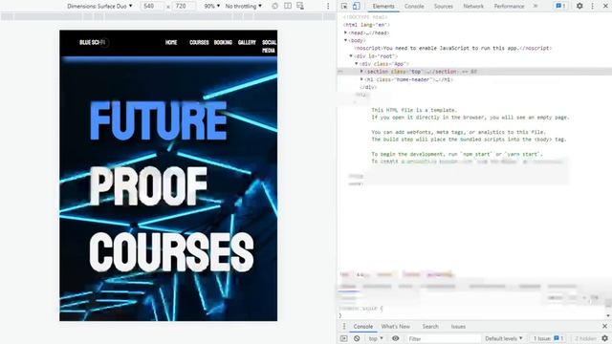Screen dimensions: 612x344
Task: Toggle the dual-screen span mode icon
Action: pyautogui.click(x=288, y=7)
